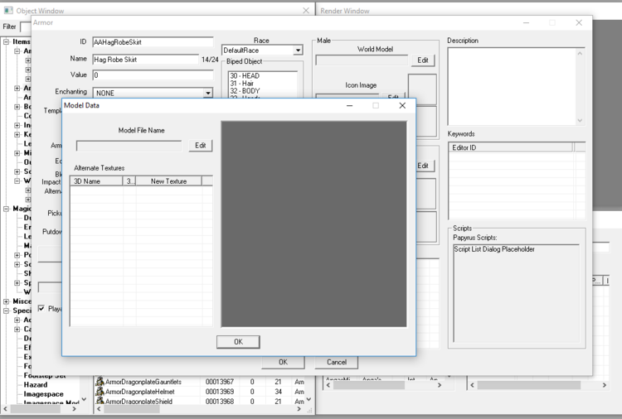Click form ID 00013969
The image size is (622, 419).
220,392
